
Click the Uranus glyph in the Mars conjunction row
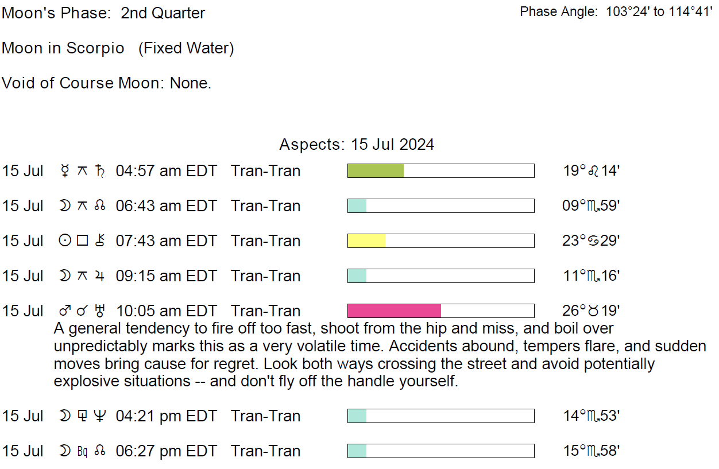pos(100,311)
